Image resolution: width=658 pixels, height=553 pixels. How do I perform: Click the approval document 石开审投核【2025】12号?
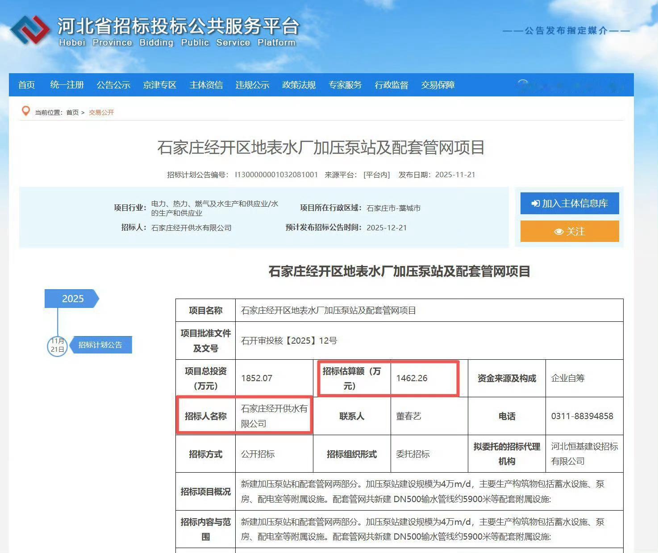pos(289,341)
